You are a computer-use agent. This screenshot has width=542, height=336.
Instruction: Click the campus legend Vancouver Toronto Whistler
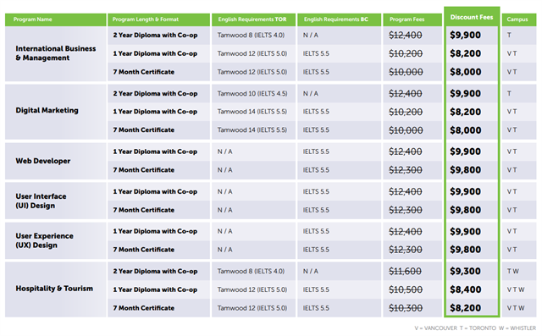click(x=475, y=328)
